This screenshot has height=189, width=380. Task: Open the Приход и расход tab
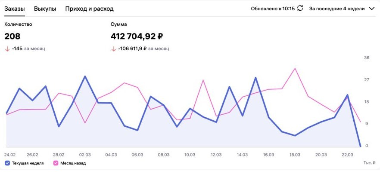click(90, 9)
